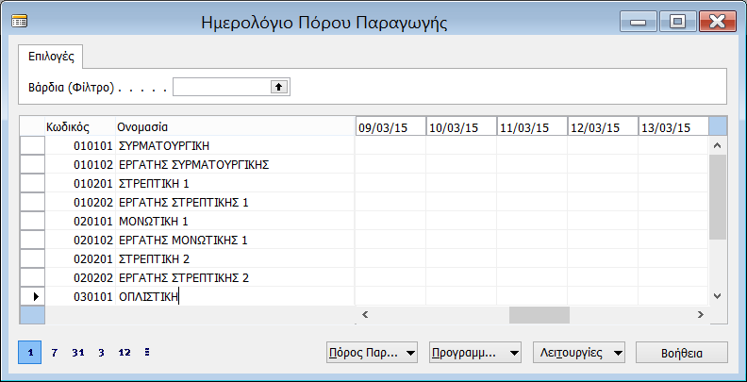This screenshot has width=747, height=382.
Task: Click the row selector with the current-record arrow
Action: click(x=32, y=296)
